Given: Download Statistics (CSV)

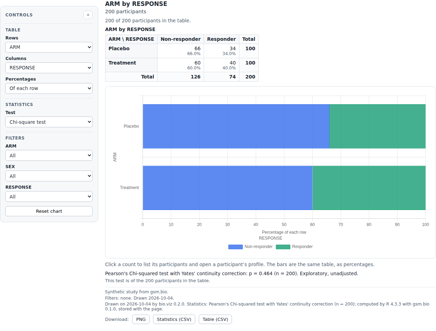Looking at the screenshot, I should (174, 319).
